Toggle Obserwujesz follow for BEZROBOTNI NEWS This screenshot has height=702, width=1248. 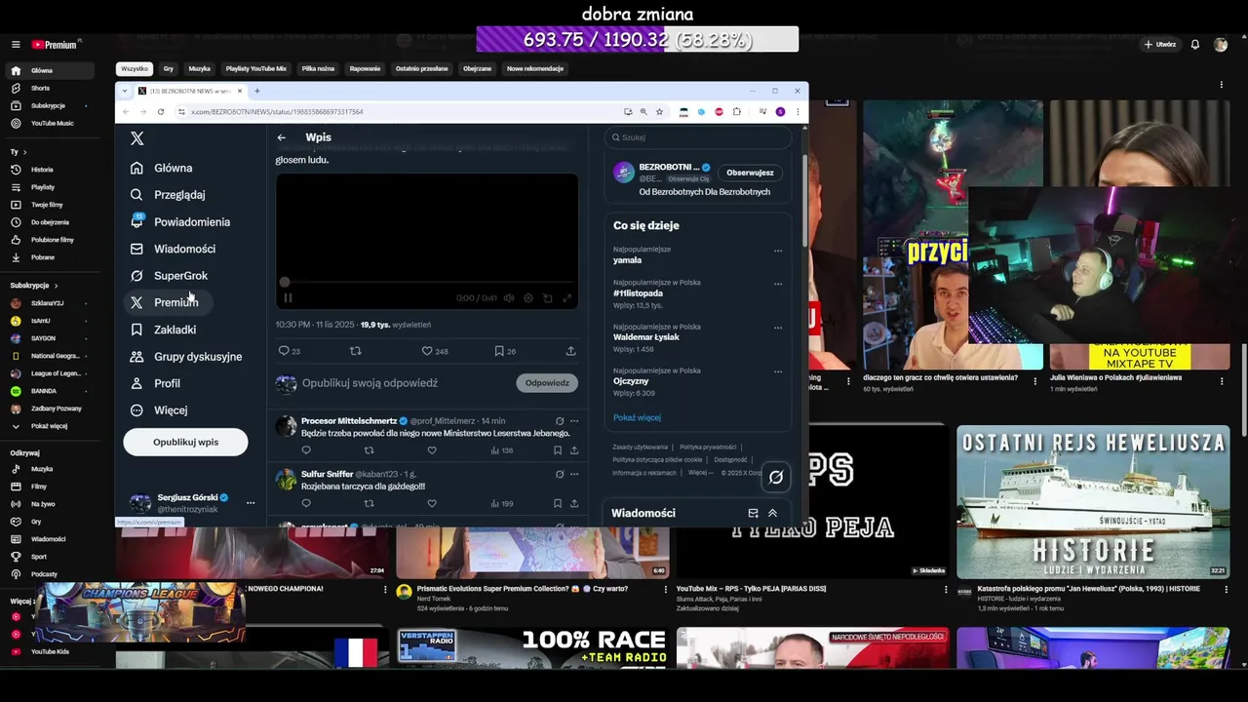750,173
